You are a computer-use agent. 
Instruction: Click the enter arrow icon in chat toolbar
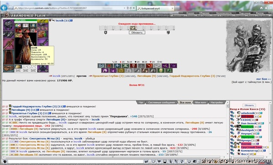pos(146,161)
